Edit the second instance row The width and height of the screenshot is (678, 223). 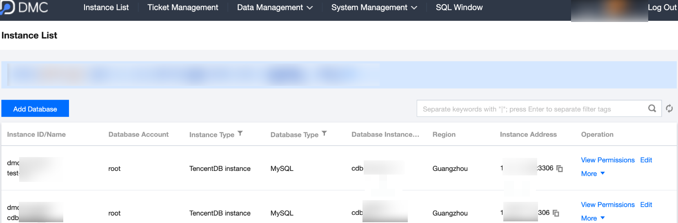(646, 205)
